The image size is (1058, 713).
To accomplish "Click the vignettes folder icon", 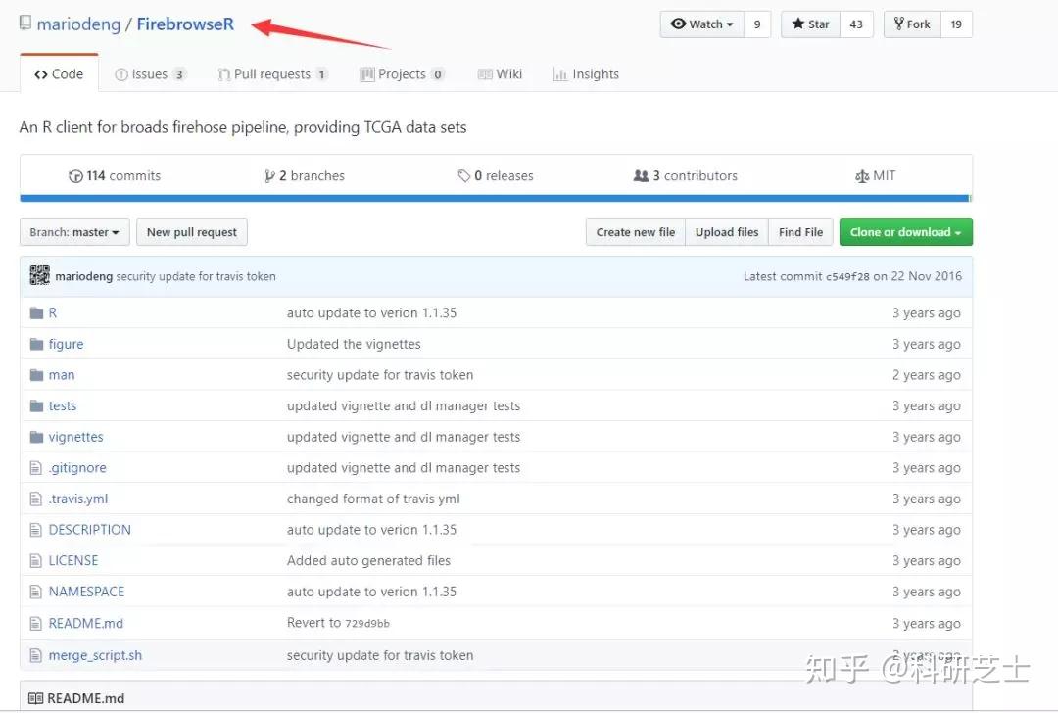I will (x=39, y=436).
